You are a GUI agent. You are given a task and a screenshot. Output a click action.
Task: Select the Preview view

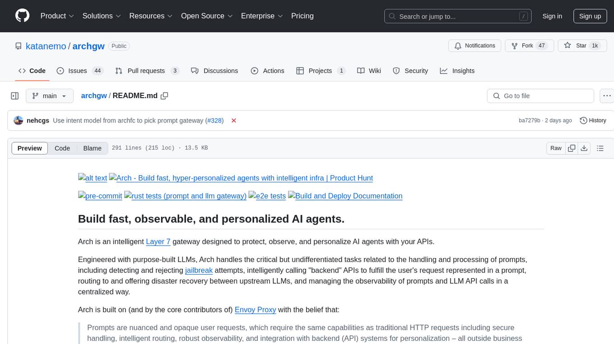30,148
